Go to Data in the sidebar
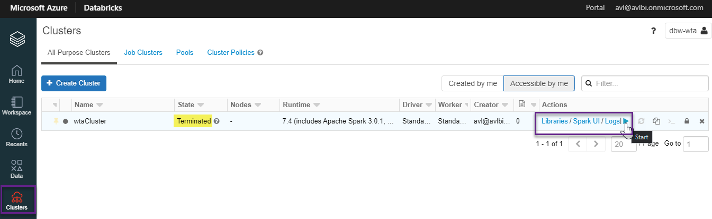 tap(16, 169)
